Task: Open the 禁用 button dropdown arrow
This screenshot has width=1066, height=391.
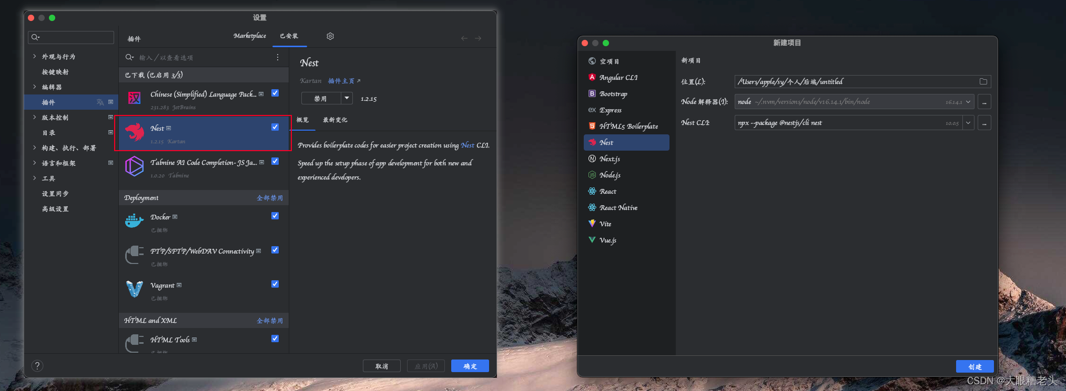Action: point(347,98)
